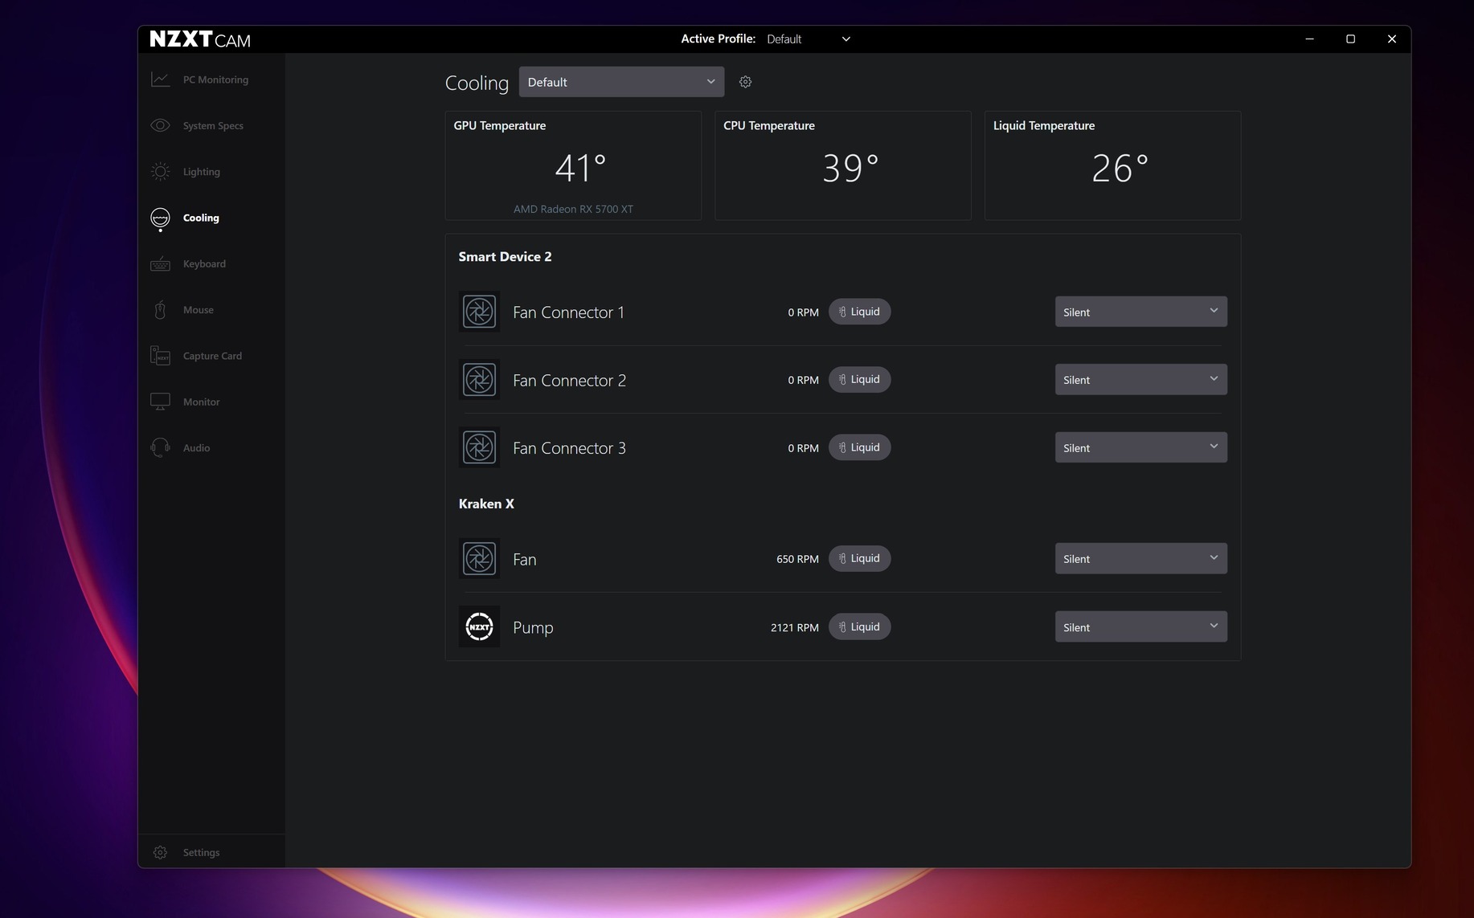Screen dimensions: 1474x918
Task: Open the Capture Card page
Action: (212, 356)
